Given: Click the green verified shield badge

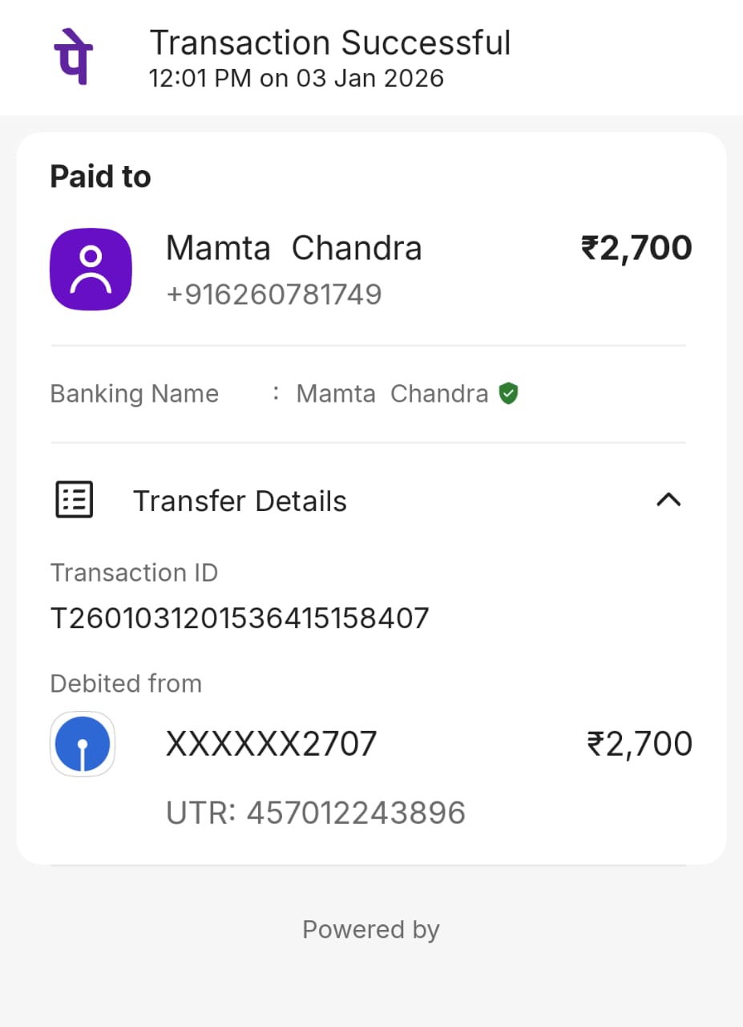Looking at the screenshot, I should pyautogui.click(x=508, y=394).
